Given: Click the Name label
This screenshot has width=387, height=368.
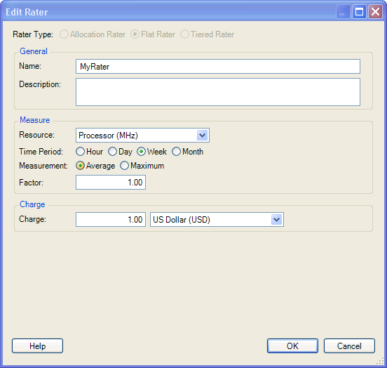Looking at the screenshot, I should click(x=30, y=66).
